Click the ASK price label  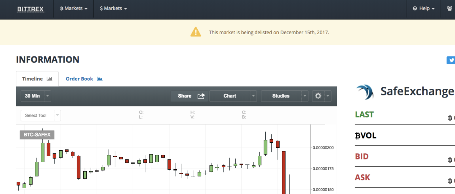363,178
